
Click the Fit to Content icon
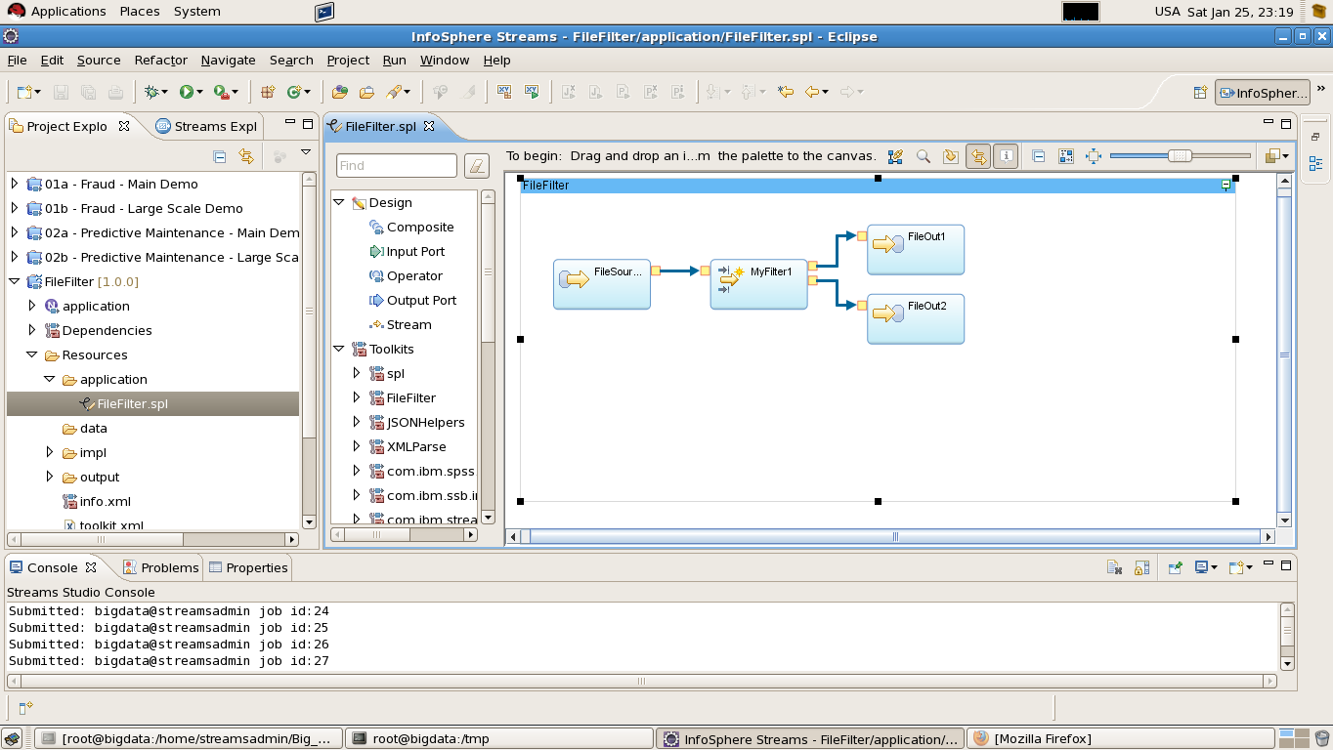click(x=1094, y=156)
